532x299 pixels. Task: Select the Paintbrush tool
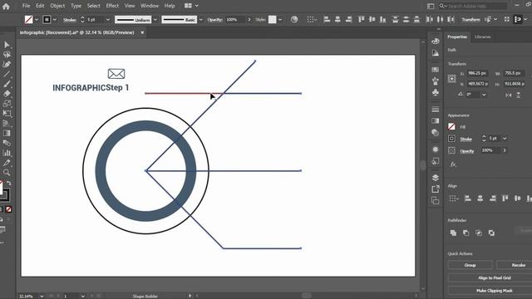[7, 84]
